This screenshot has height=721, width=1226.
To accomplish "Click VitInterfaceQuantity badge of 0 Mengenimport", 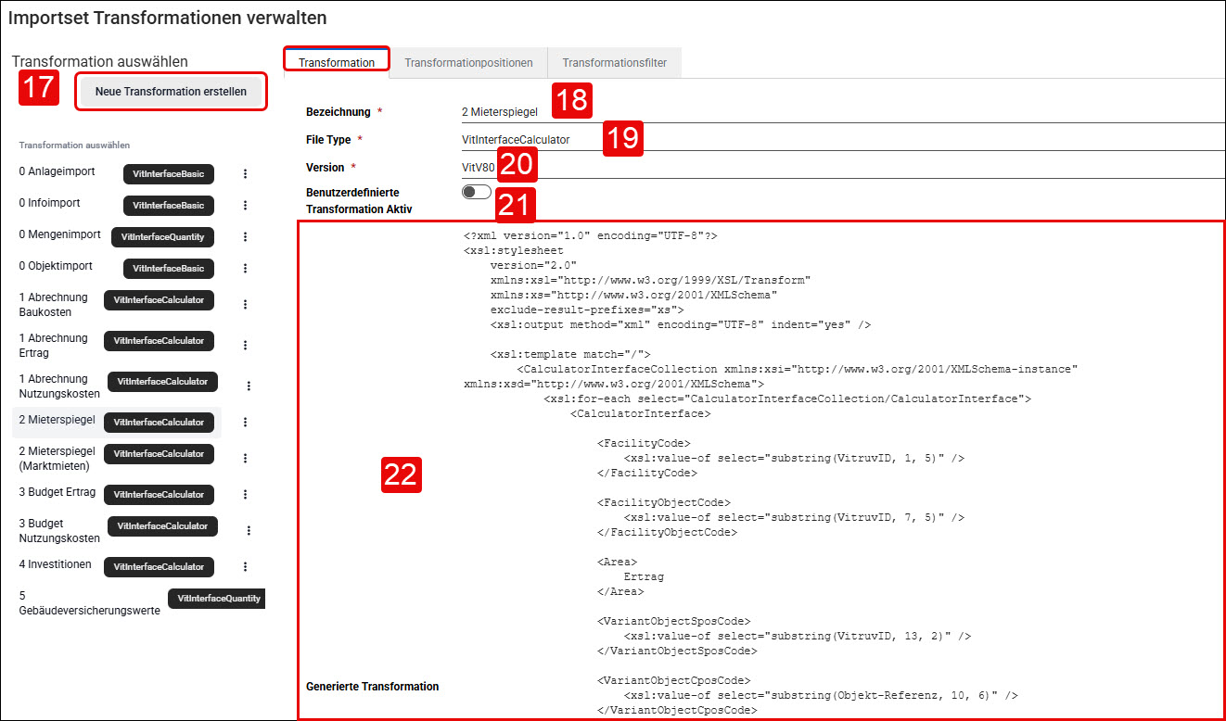I will click(x=163, y=236).
